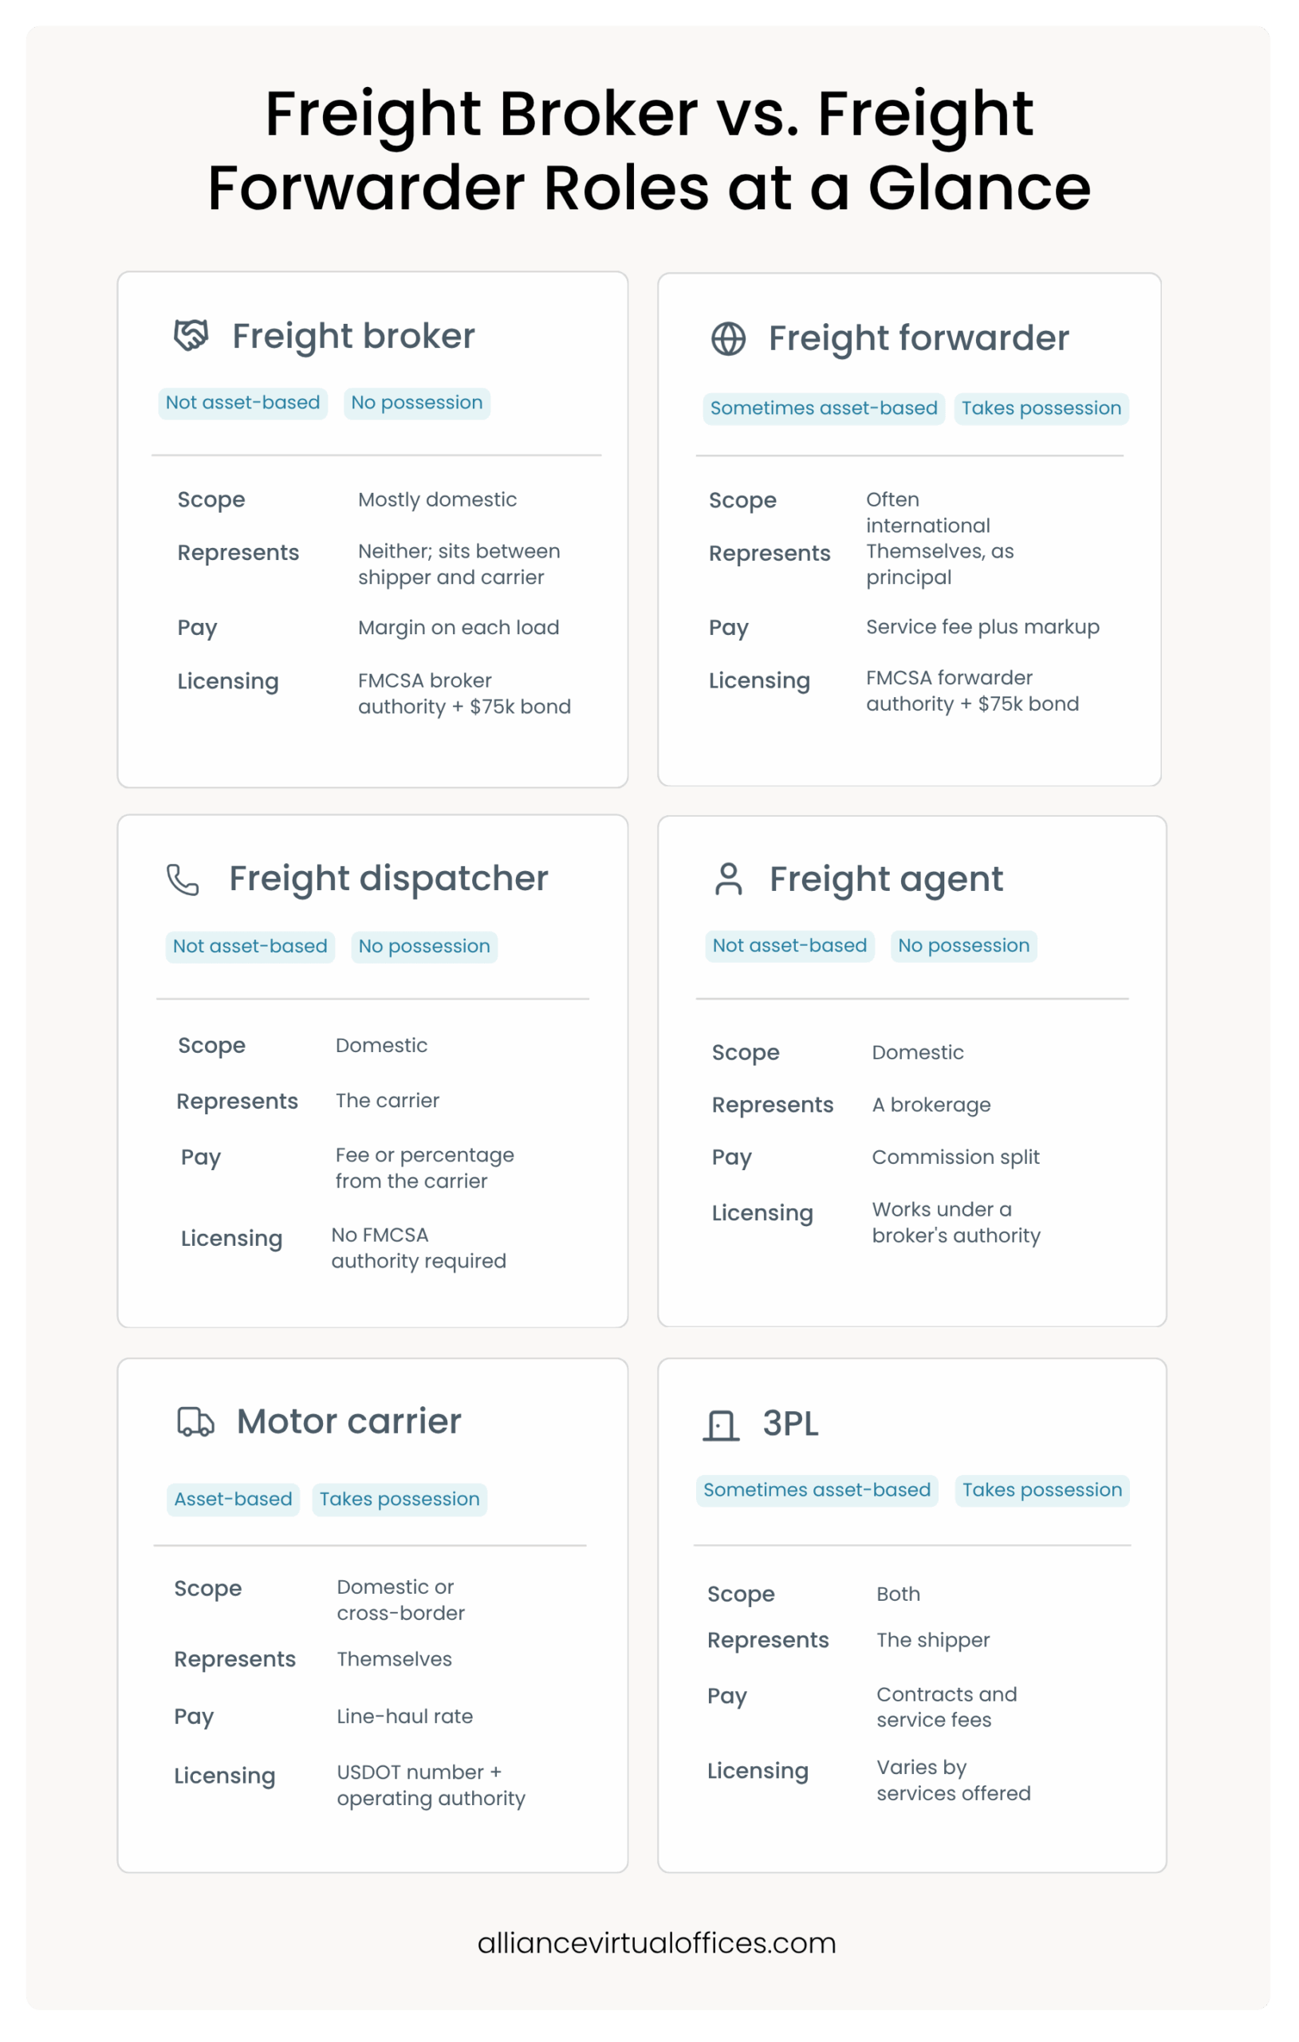
Task: Click 'USDOT number + operating authority' text
Action: [431, 1785]
